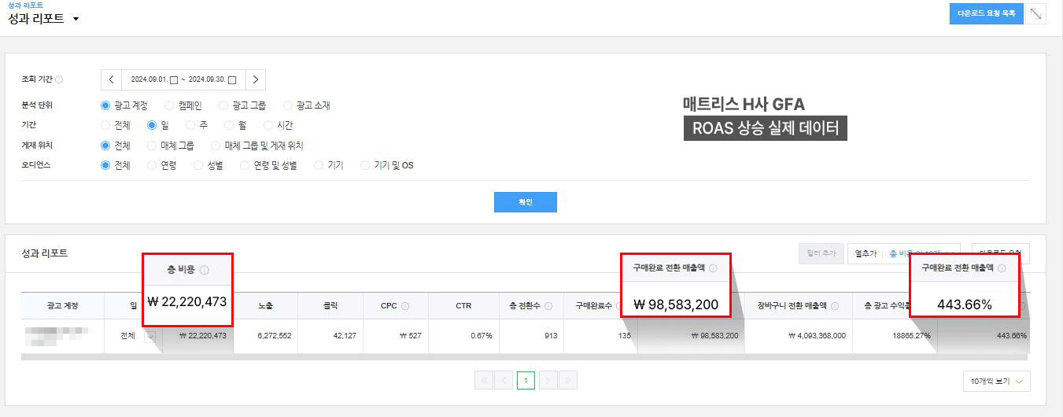Expand the 전체 row dropdown arrow
The width and height of the screenshot is (1063, 417).
click(149, 336)
